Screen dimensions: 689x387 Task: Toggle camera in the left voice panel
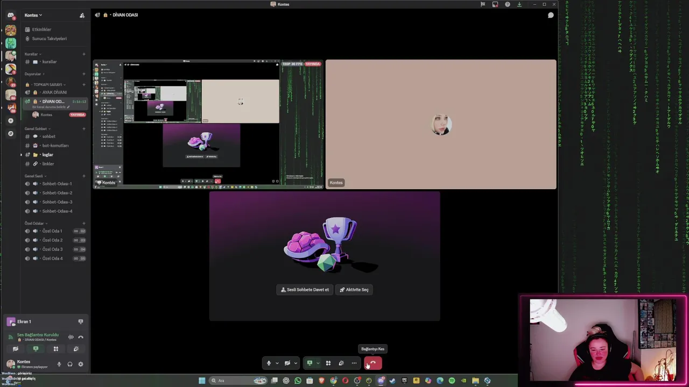pyautogui.click(x=16, y=349)
